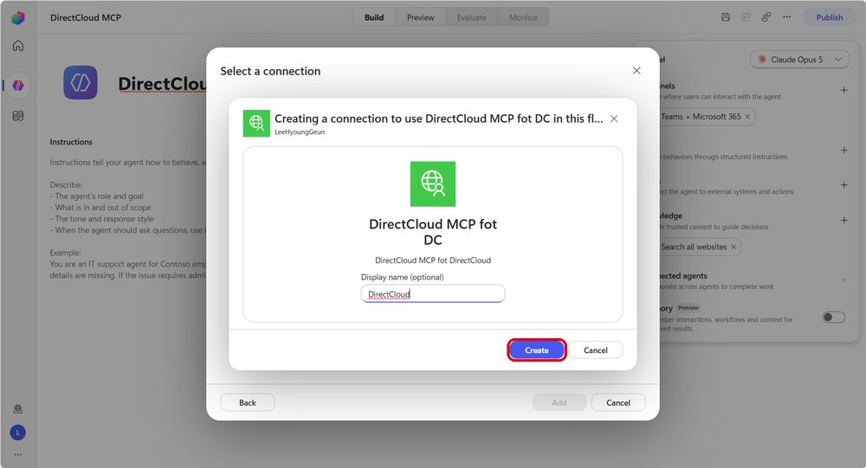Open the Evaluate tab

471,17
